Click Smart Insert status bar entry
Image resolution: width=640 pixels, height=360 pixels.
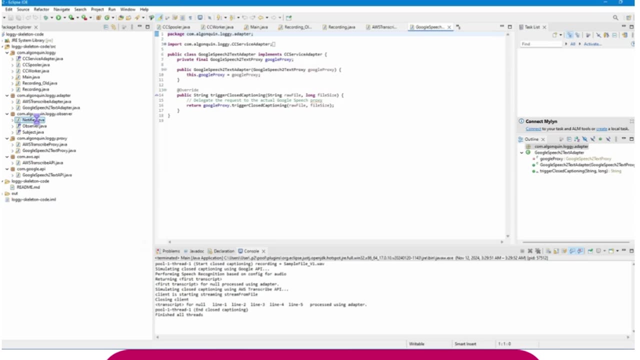click(x=465, y=344)
